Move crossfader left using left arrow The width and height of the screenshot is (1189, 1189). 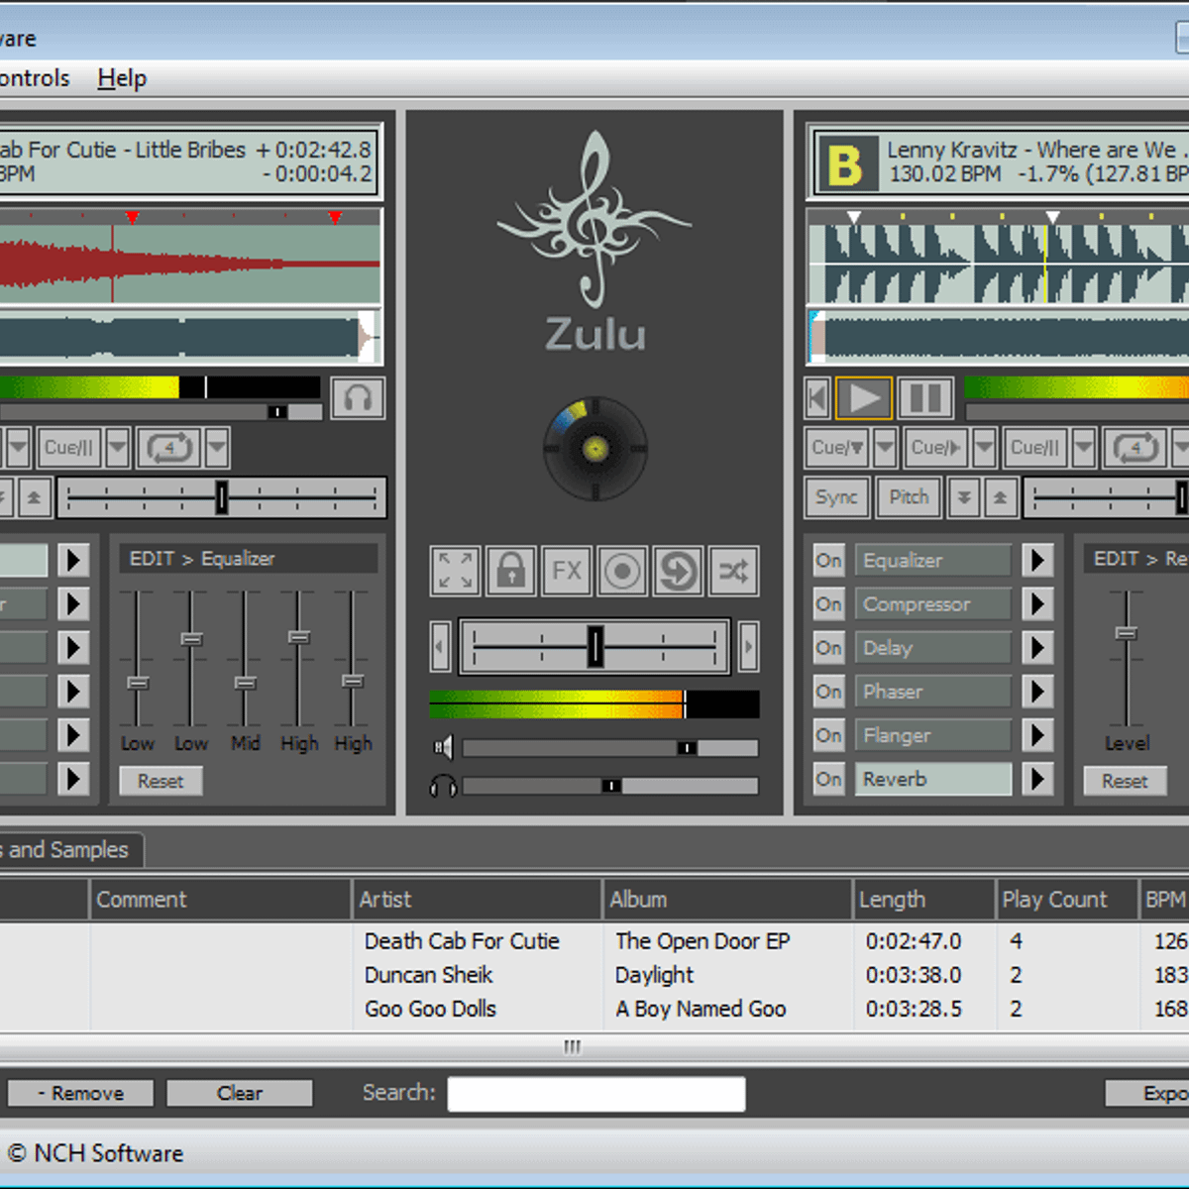(x=441, y=647)
